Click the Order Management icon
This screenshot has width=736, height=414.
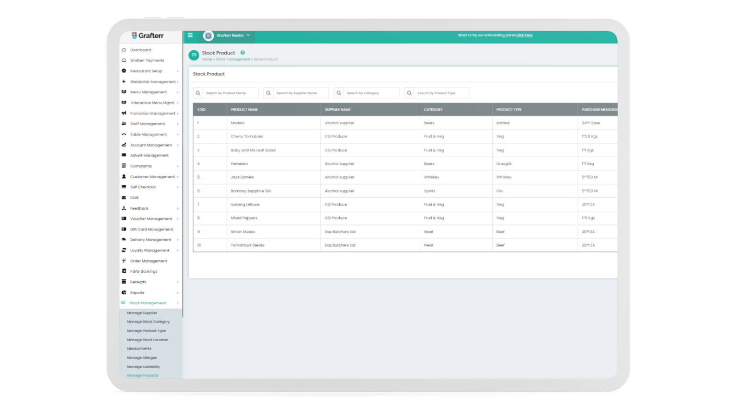click(x=125, y=261)
